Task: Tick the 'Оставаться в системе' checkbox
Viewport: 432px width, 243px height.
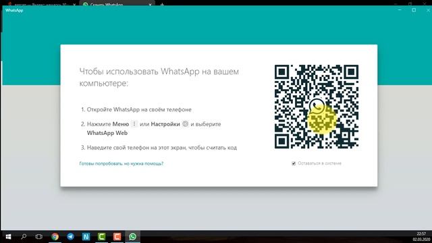Action: tap(294, 163)
